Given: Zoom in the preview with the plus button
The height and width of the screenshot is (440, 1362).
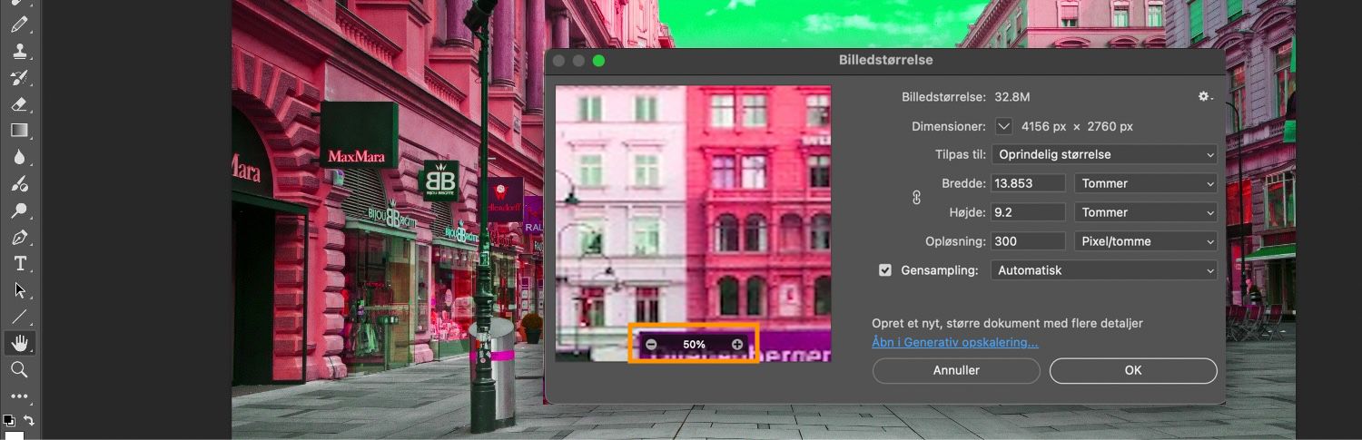Looking at the screenshot, I should 737,345.
